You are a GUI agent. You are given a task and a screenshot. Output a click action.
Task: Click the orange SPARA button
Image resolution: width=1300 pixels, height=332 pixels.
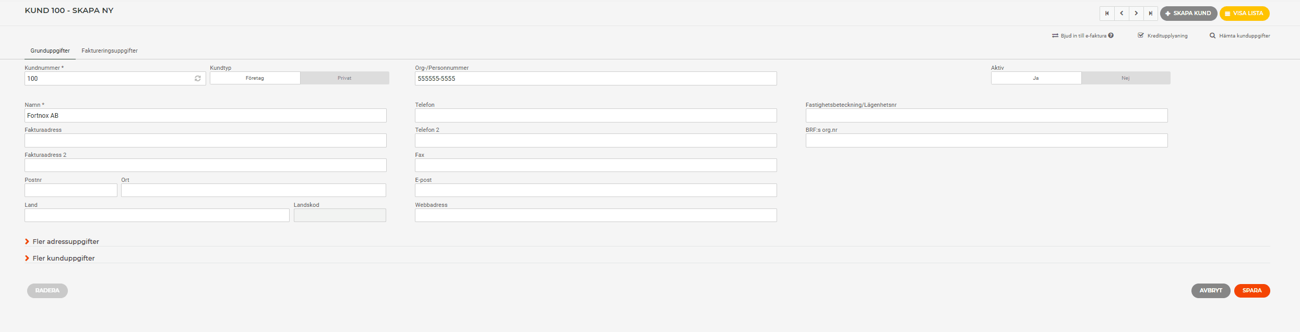pyautogui.click(x=1252, y=291)
